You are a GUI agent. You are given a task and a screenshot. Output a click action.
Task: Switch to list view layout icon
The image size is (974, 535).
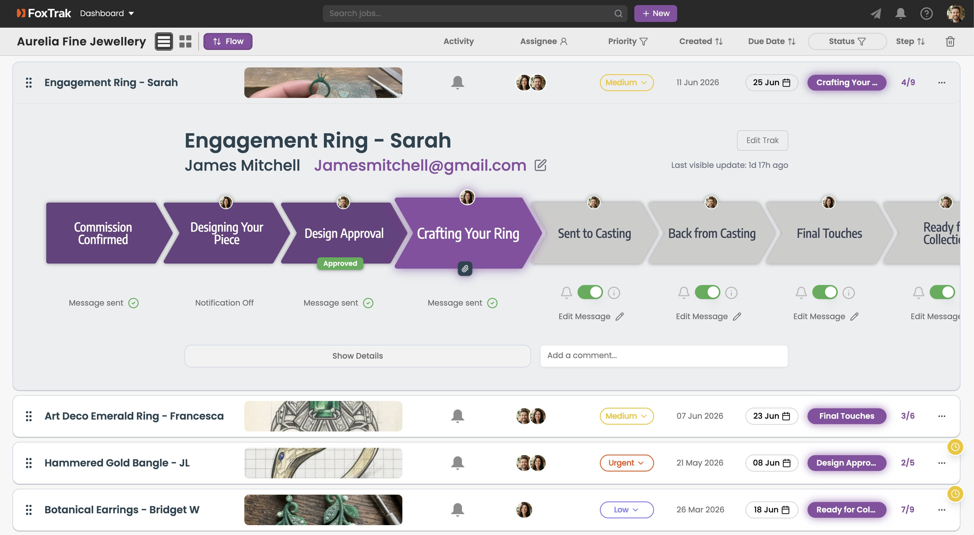point(164,41)
